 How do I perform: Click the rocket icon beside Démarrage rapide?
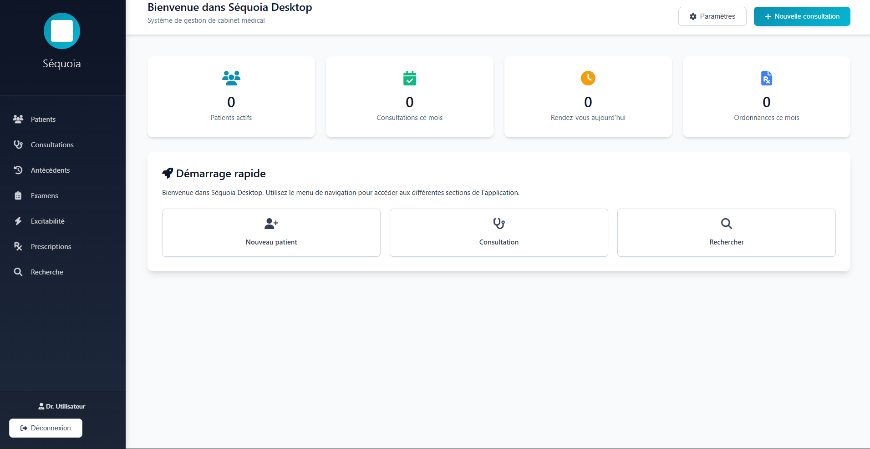(x=168, y=173)
